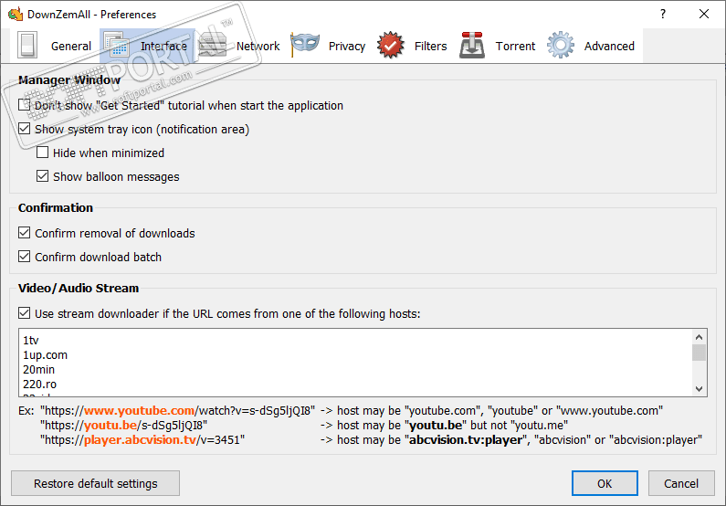Enable Don't show Get Started tutorial checkbox

pos(25,105)
